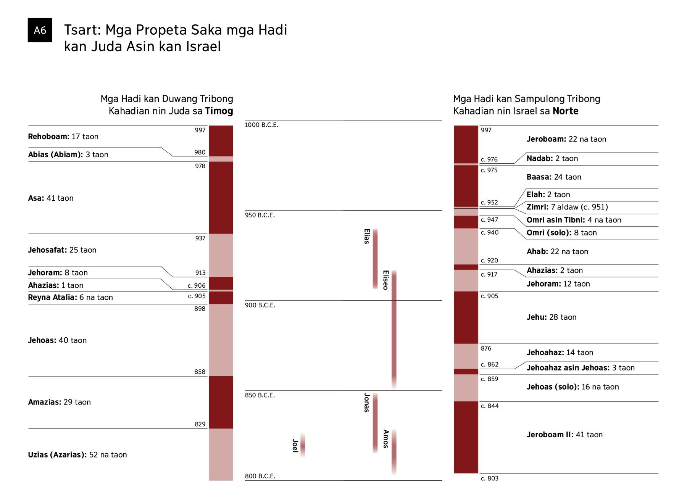This screenshot has width=687, height=496.
Task: Select the Uzias (Azarias) entry
Action: pyautogui.click(x=77, y=455)
